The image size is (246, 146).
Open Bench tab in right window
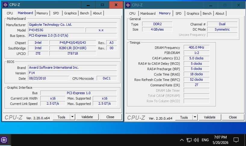click(207, 13)
